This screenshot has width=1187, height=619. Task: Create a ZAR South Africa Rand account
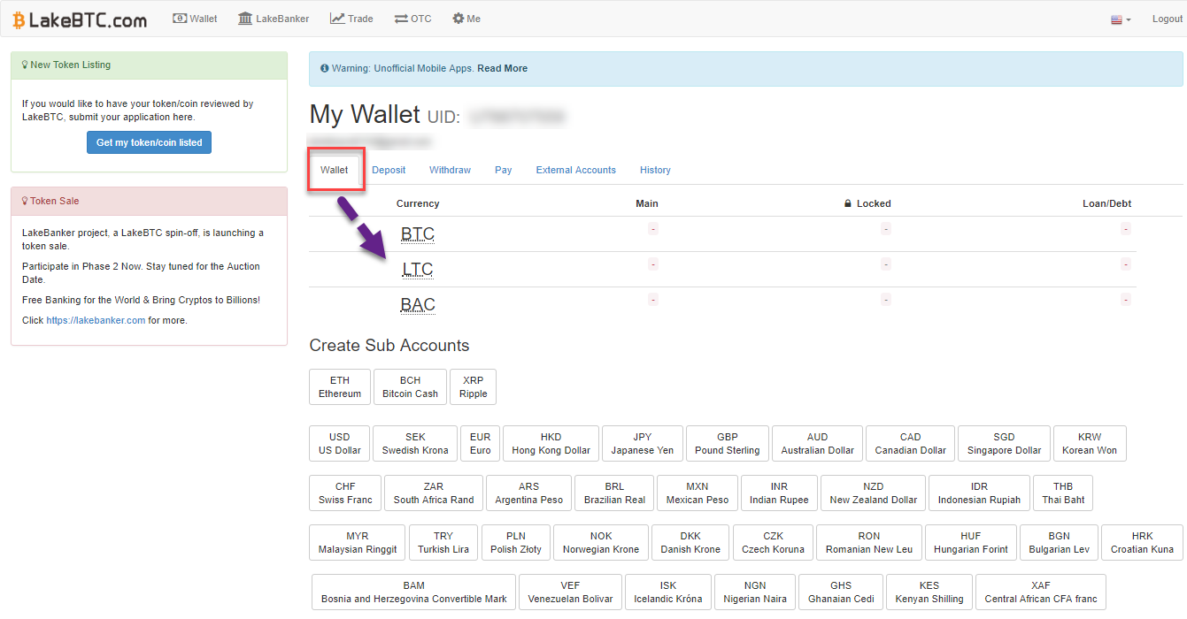pos(434,493)
